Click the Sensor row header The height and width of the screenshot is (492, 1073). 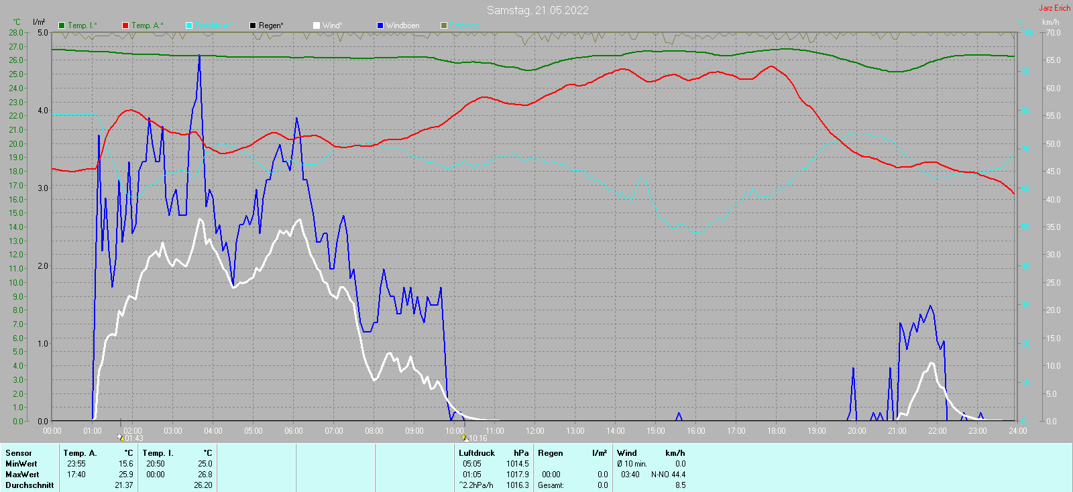[19, 453]
